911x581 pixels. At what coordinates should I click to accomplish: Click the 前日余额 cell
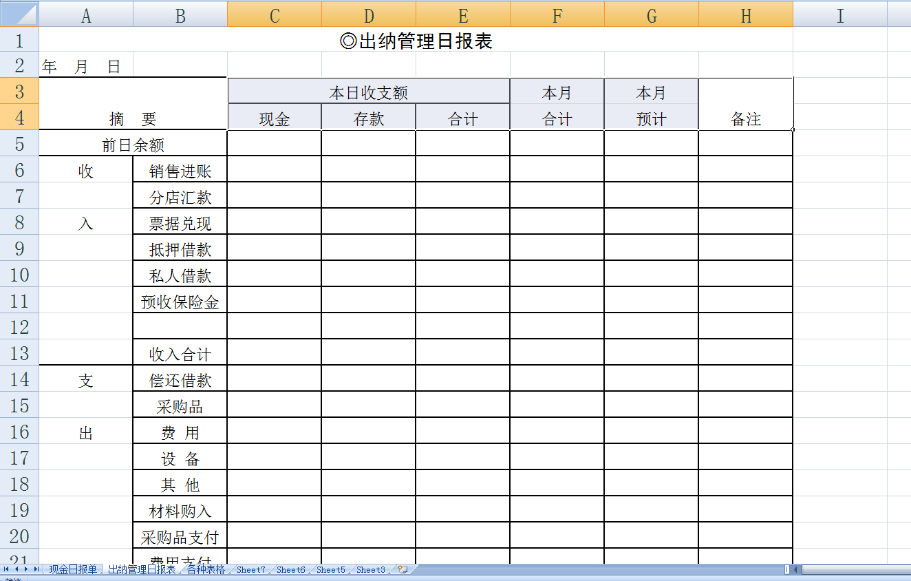133,144
